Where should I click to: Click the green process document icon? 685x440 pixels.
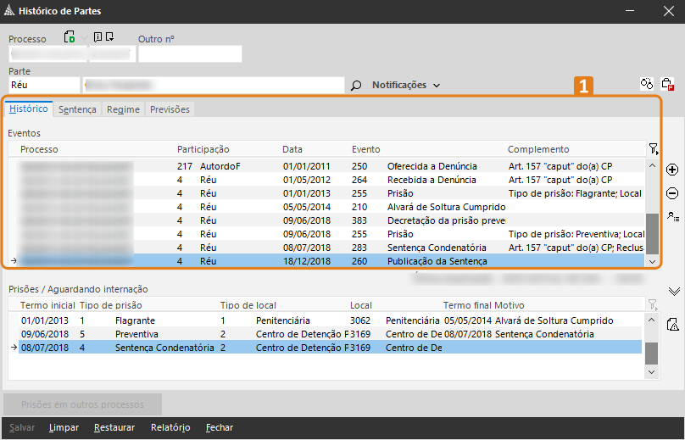pos(70,37)
